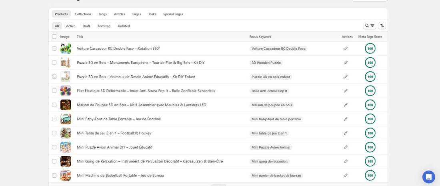
Task: Click score 100 for Mini Baby-Foot
Action: pos(370,119)
